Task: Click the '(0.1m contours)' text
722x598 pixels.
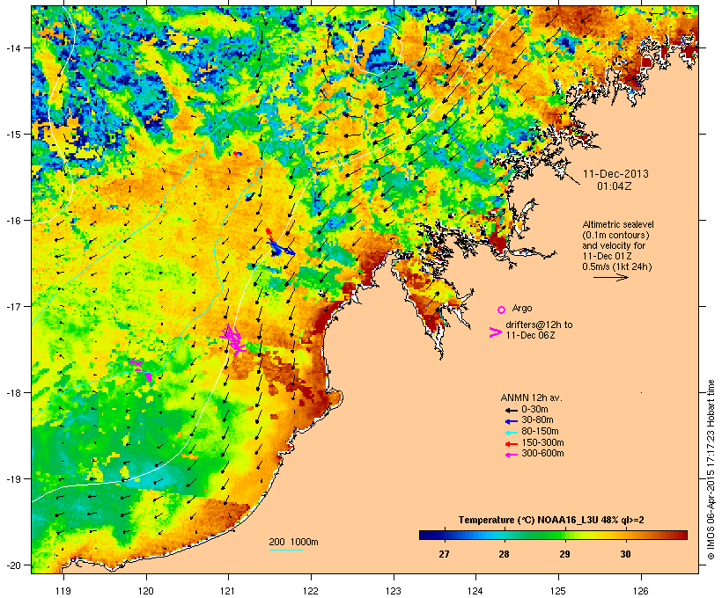Action: (615, 235)
